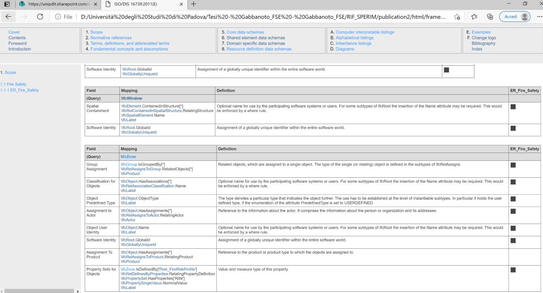Refresh the current page

(x=40, y=17)
